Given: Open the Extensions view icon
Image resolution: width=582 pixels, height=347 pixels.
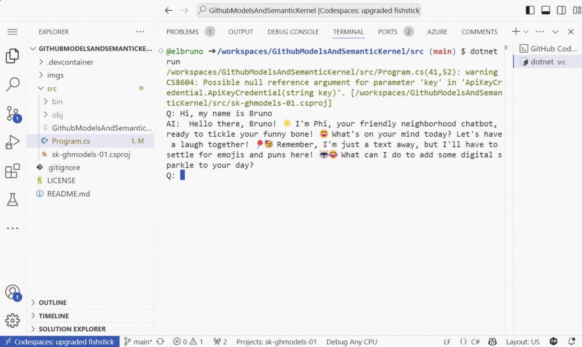Looking at the screenshot, I should click(x=13, y=171).
